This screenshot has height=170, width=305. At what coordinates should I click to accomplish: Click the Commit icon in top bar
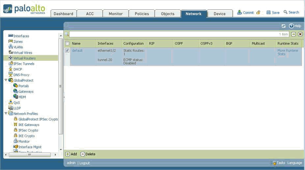[239, 12]
